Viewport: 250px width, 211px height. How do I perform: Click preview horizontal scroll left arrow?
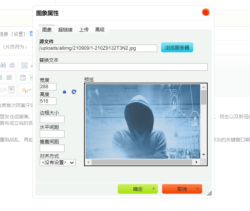pos(88,162)
